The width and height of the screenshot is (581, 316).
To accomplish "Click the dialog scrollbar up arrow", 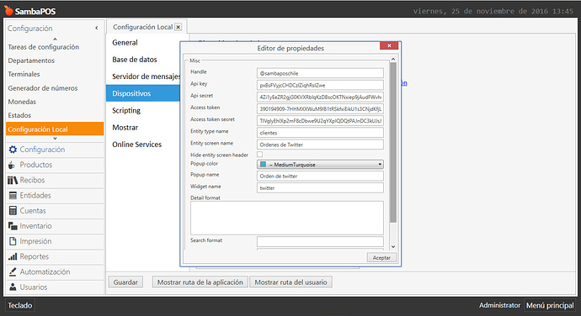I will [393, 59].
